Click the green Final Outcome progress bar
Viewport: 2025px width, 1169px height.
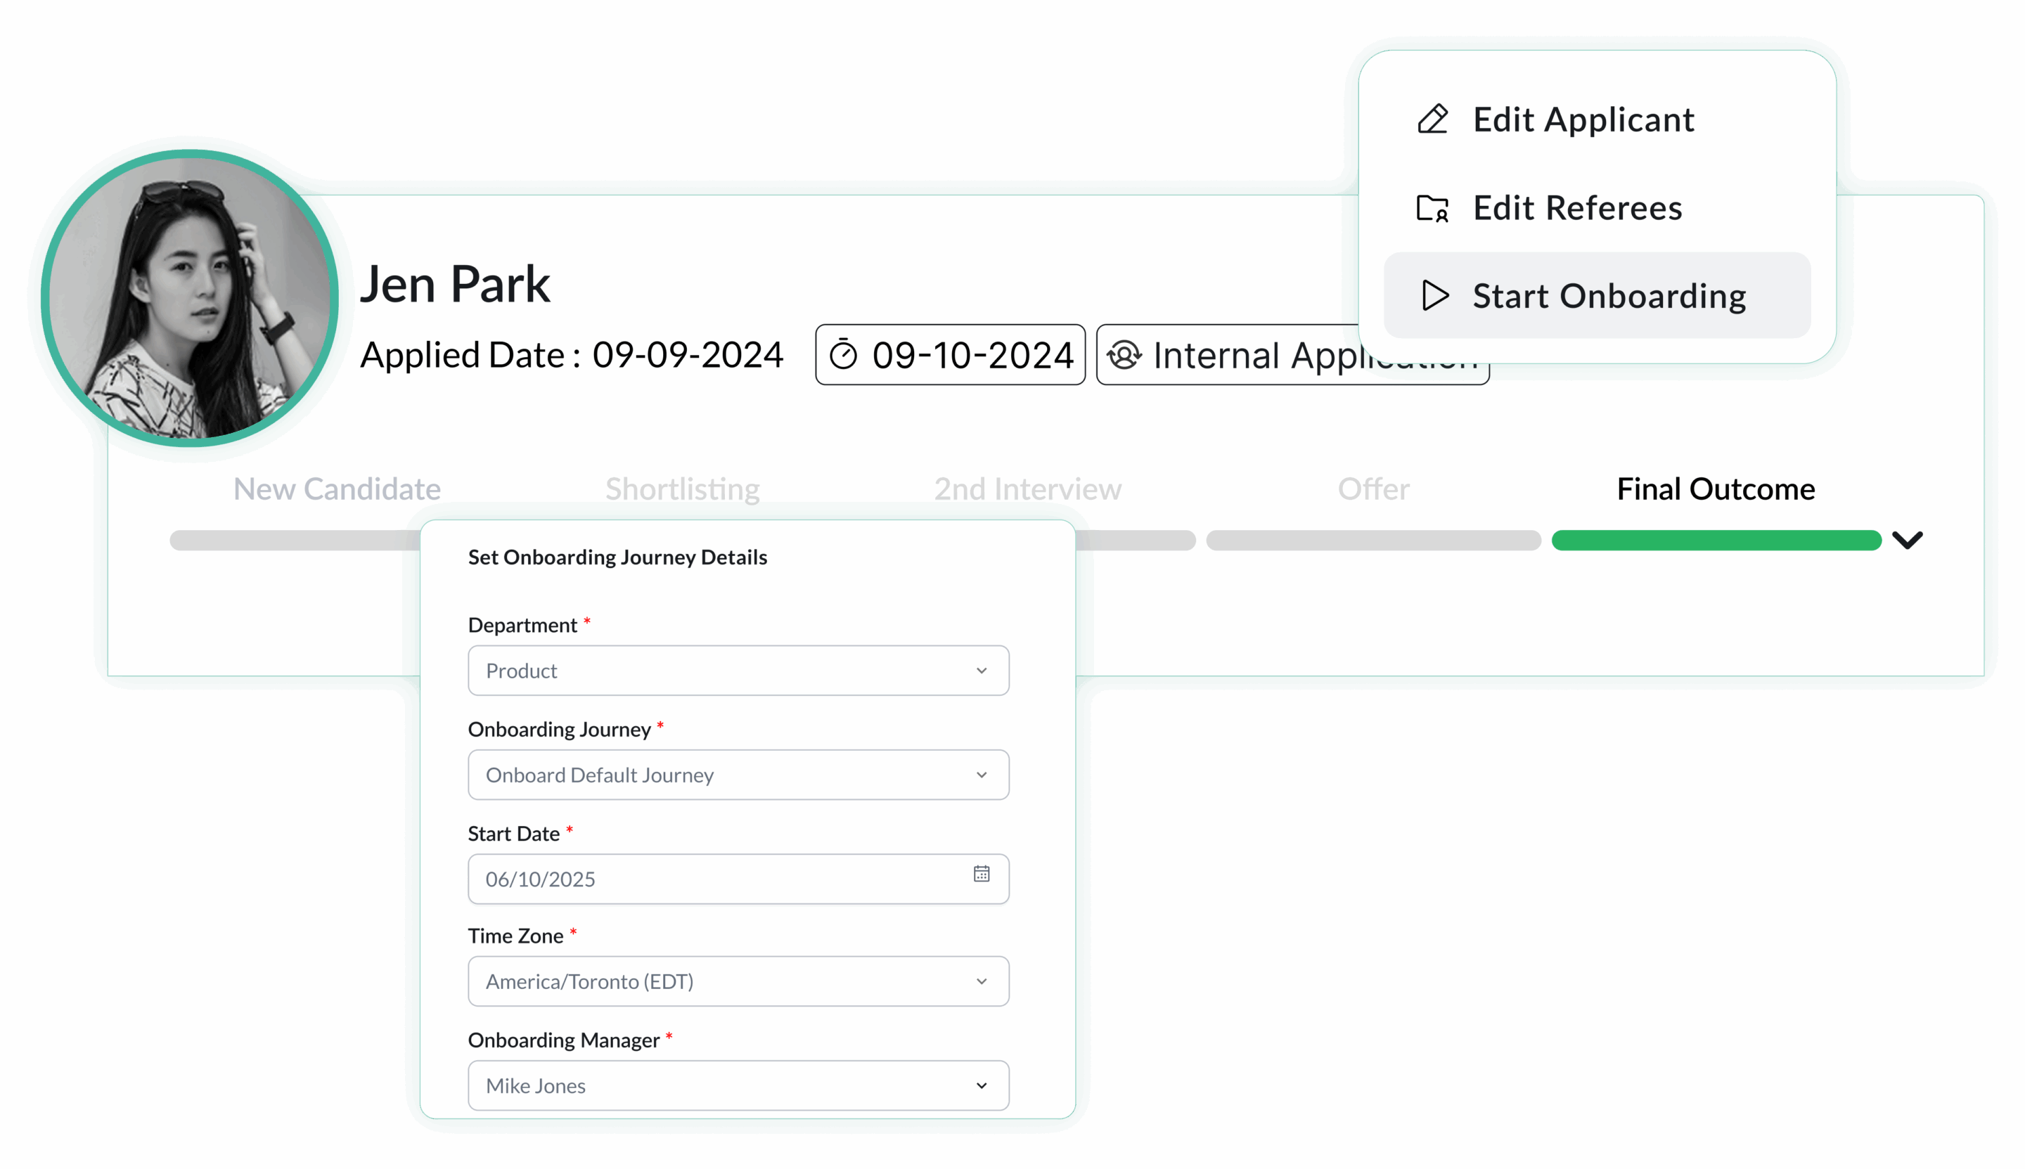[x=1716, y=541]
